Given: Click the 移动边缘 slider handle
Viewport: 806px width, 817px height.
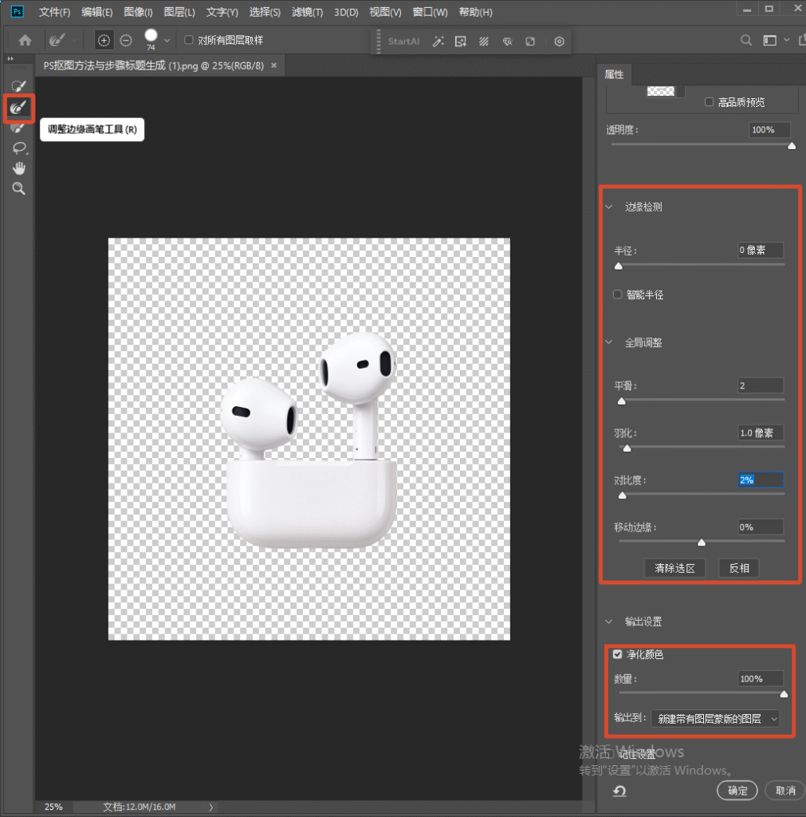Looking at the screenshot, I should pyautogui.click(x=702, y=543).
